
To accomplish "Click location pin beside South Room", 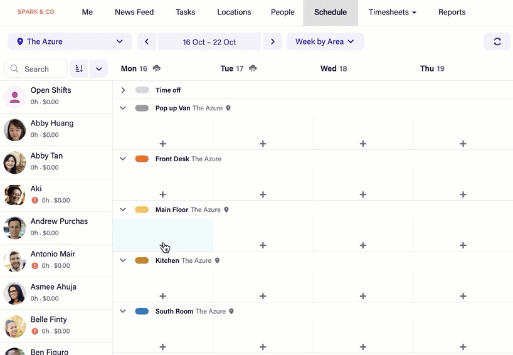I will click(x=231, y=311).
